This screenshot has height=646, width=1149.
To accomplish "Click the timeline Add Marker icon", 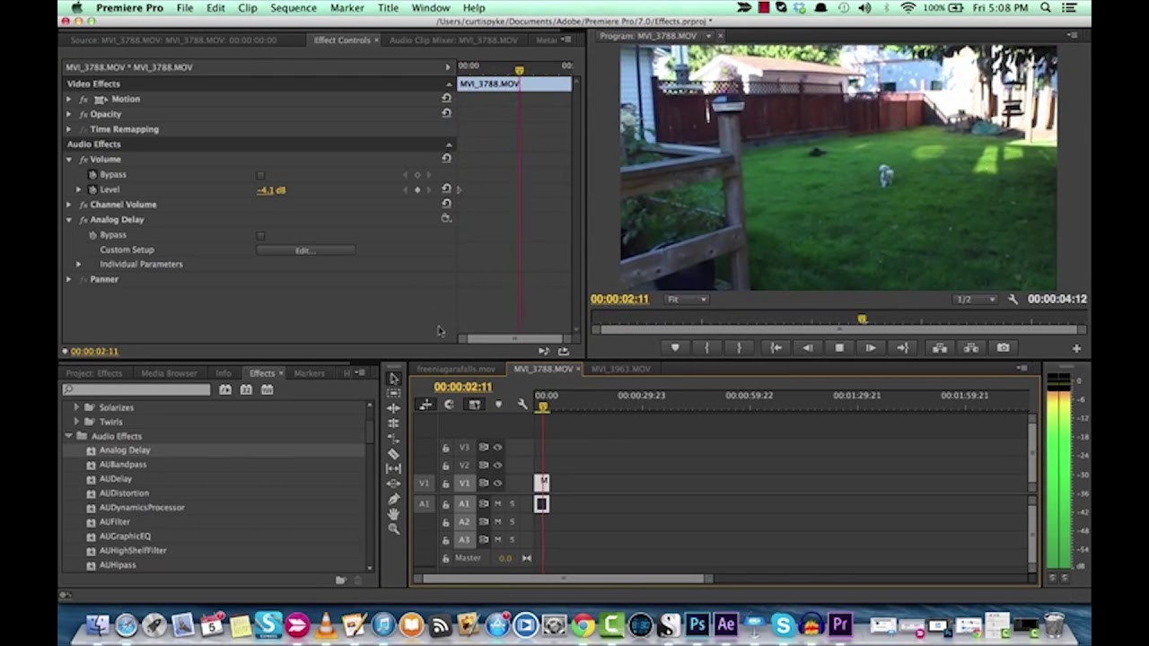I will tap(498, 405).
